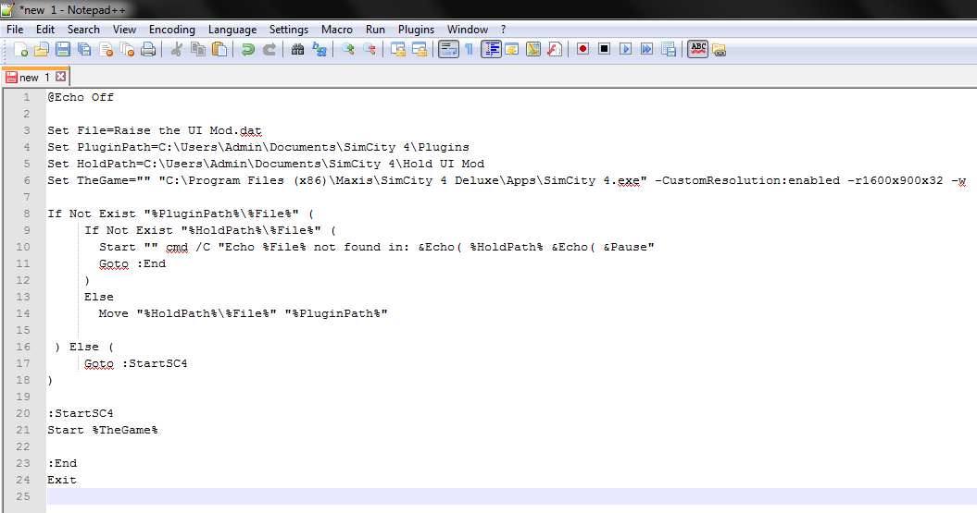This screenshot has height=513, width=977.
Task: Click 'Exit' on line 24
Action: (x=62, y=480)
